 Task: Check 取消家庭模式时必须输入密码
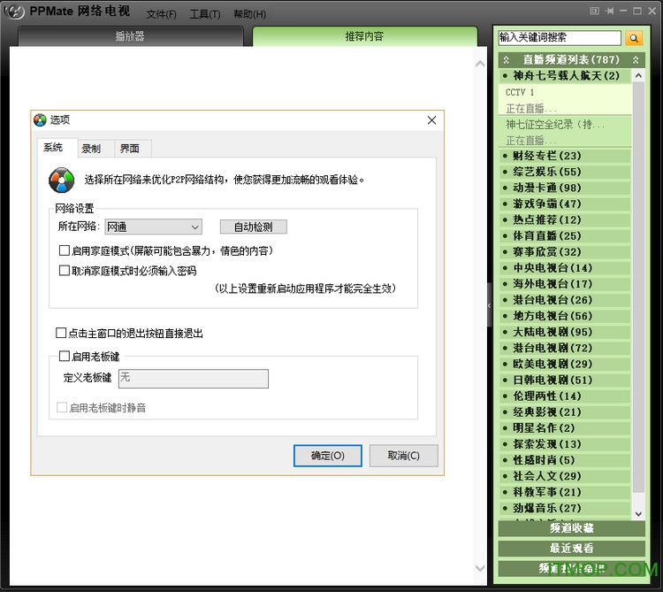[65, 271]
